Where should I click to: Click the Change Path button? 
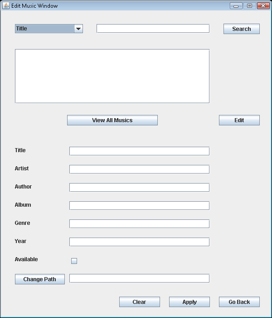point(40,279)
